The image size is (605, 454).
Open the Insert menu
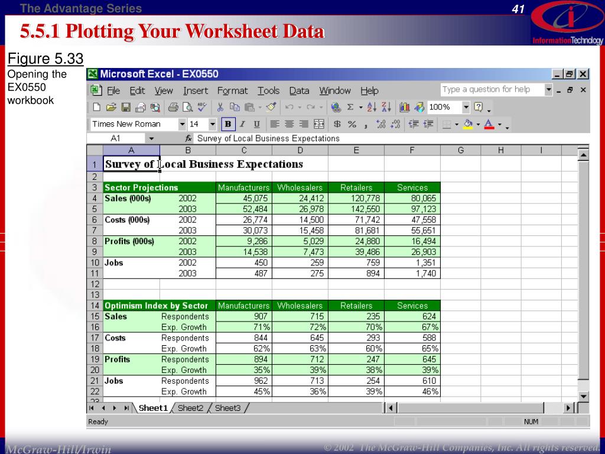[196, 90]
